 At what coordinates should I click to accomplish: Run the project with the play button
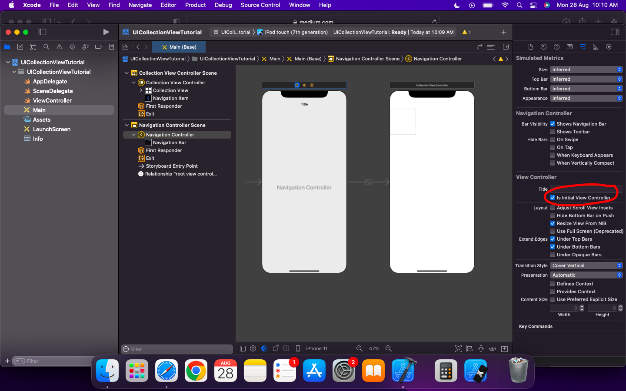click(106, 32)
